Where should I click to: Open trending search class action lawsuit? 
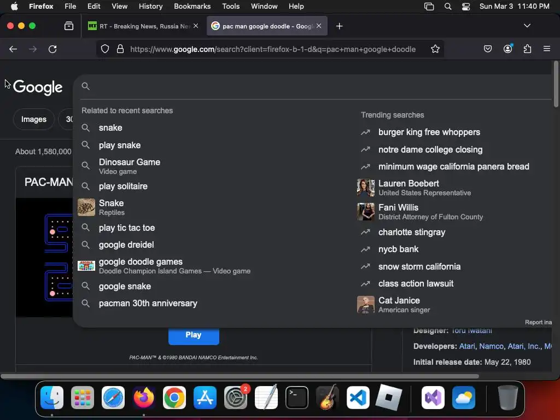click(x=416, y=284)
